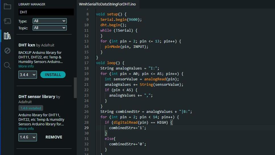Click the 1.4.6 installed badge
The width and height of the screenshot is (275, 155).
31,108
